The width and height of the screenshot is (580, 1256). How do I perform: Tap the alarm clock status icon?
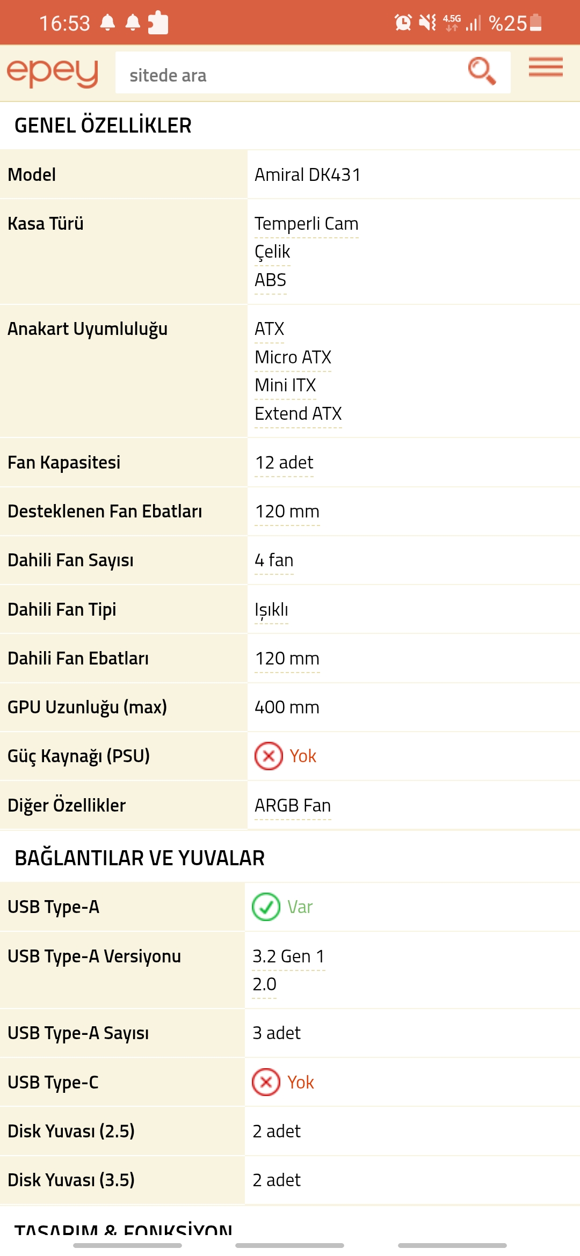(403, 23)
